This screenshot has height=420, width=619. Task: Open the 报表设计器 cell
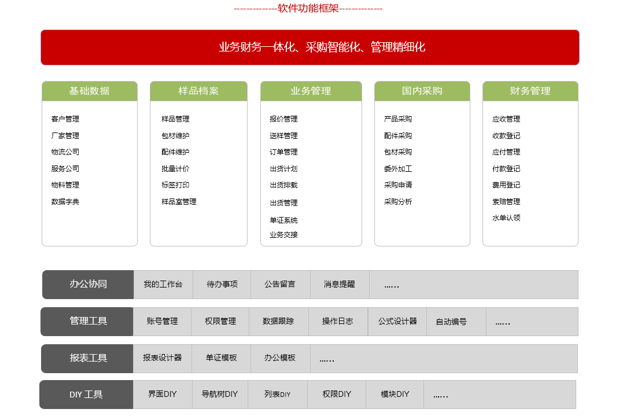pos(163,358)
